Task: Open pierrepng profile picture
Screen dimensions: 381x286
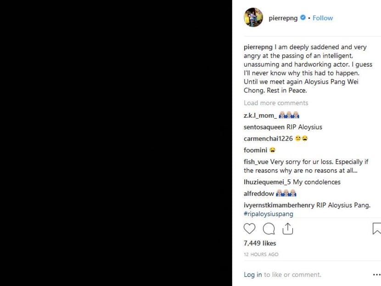Action: [x=253, y=17]
